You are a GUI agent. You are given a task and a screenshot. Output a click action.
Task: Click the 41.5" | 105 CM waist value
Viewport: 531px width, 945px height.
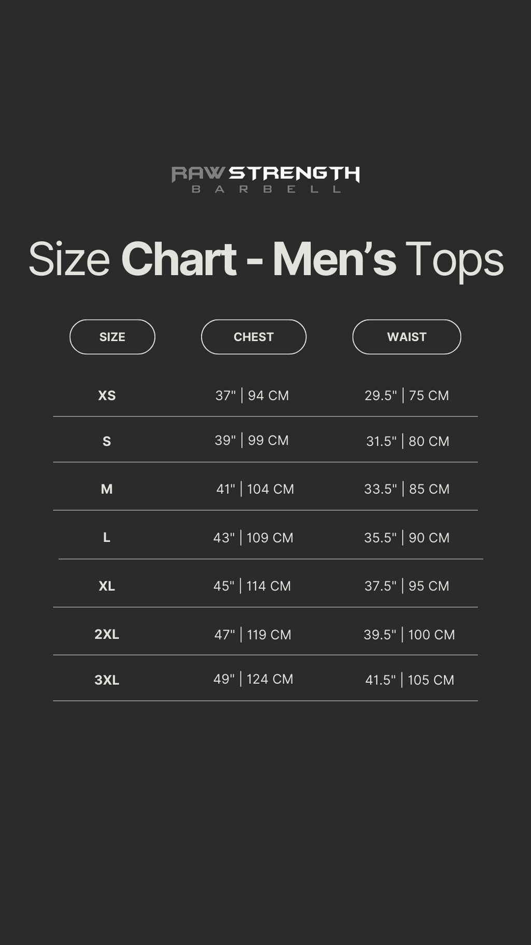tap(410, 680)
